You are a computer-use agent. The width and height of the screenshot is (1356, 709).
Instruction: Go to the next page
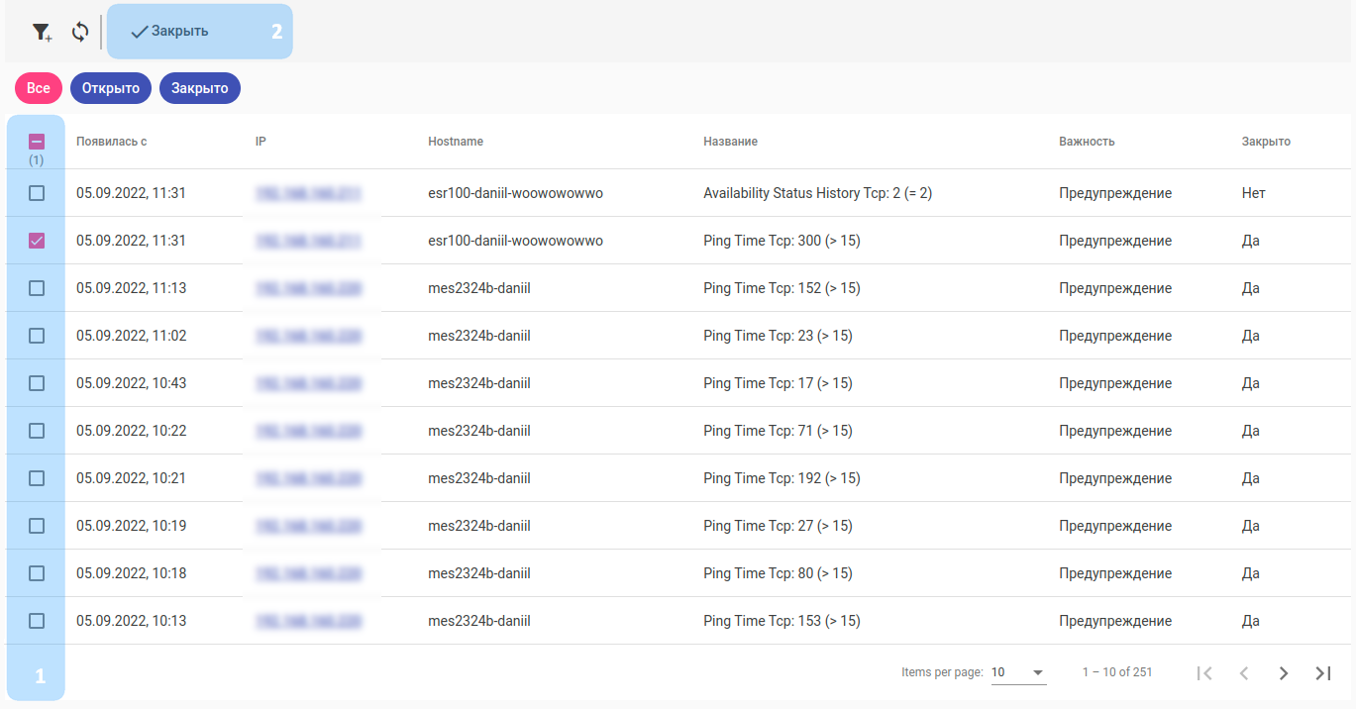click(1284, 673)
